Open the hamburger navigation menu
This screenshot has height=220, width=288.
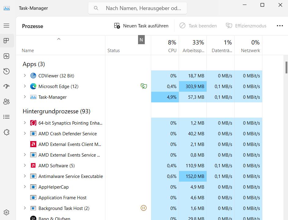(6, 26)
